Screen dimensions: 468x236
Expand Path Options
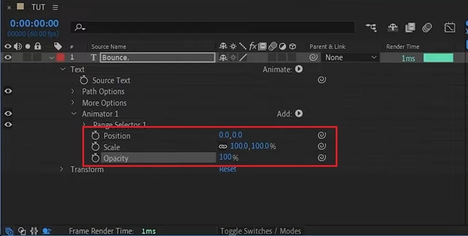[x=73, y=91]
